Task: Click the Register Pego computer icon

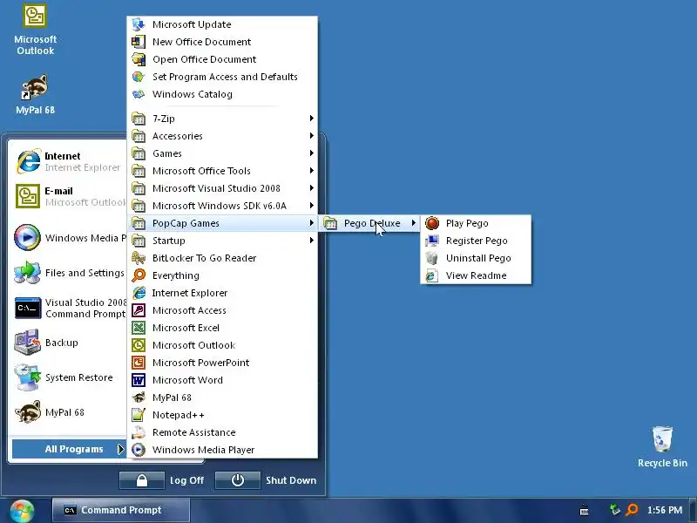Action: 431,241
